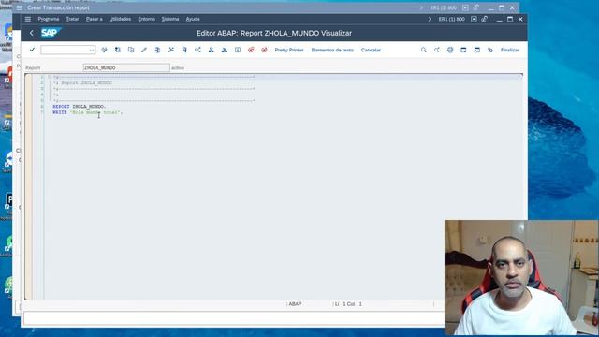Click the REPORT ZHOLA_MUNDO code line
Image resolution: width=599 pixels, height=337 pixels.
tap(79, 106)
